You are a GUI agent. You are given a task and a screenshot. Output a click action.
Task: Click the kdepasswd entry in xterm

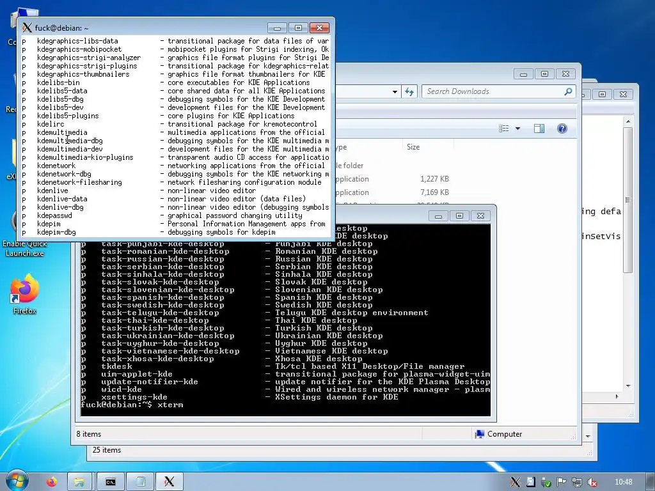[x=175, y=215]
